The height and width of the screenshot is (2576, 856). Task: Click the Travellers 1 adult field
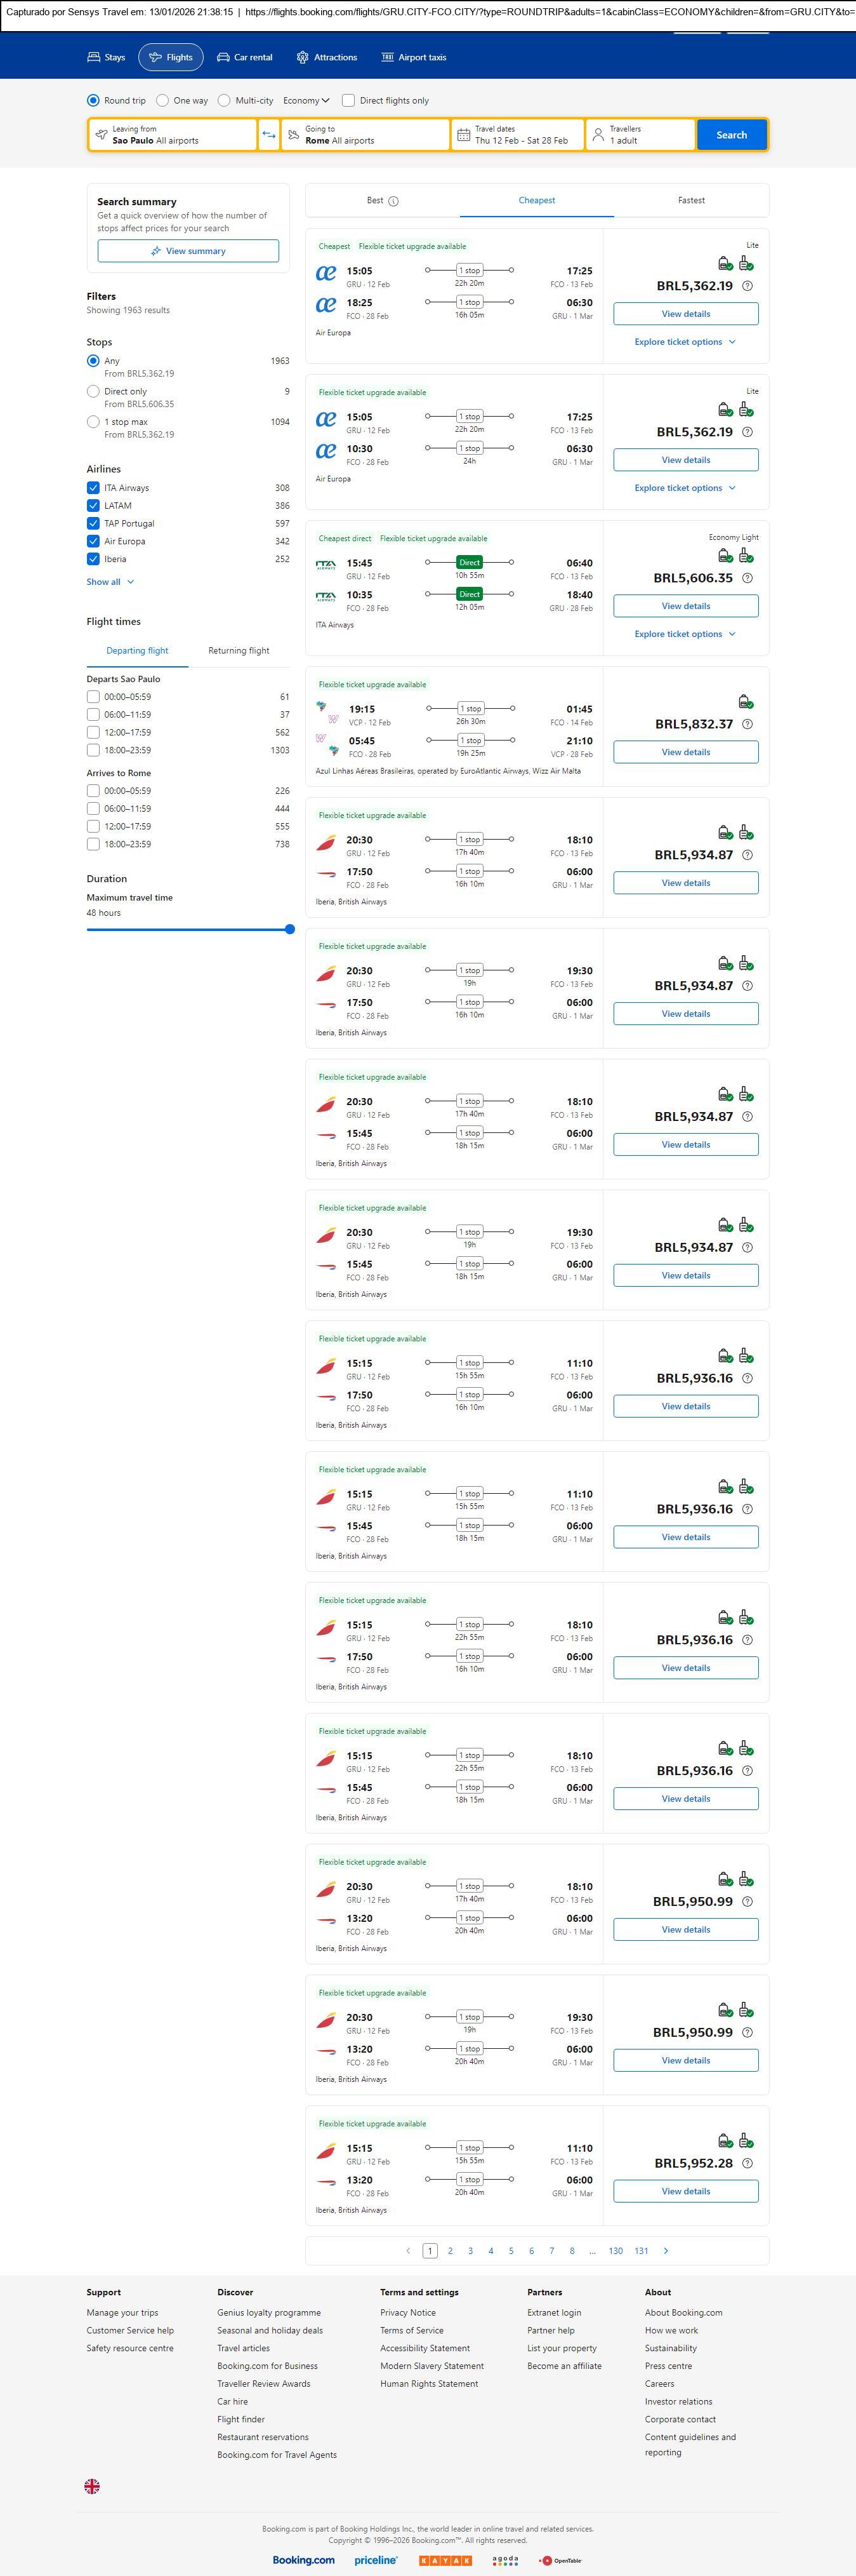640,135
